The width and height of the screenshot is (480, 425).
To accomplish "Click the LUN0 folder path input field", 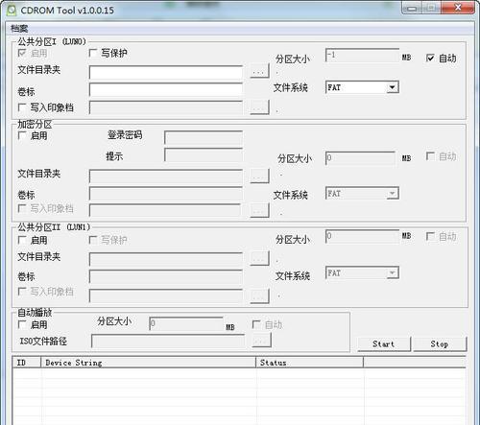I will tap(166, 72).
